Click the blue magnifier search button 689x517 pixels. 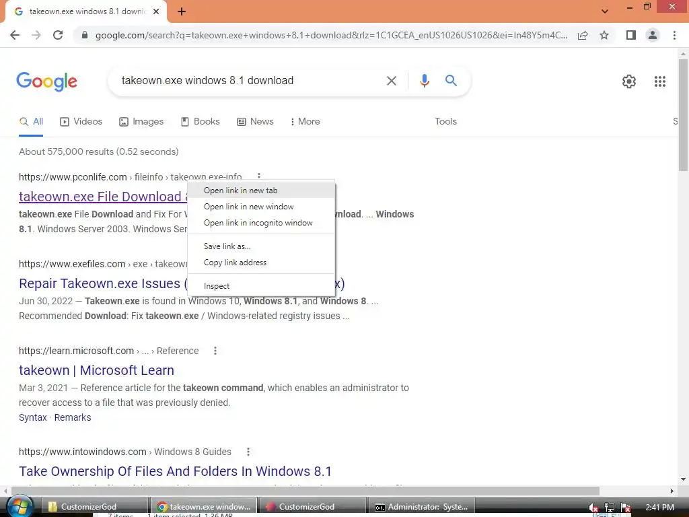(x=451, y=81)
